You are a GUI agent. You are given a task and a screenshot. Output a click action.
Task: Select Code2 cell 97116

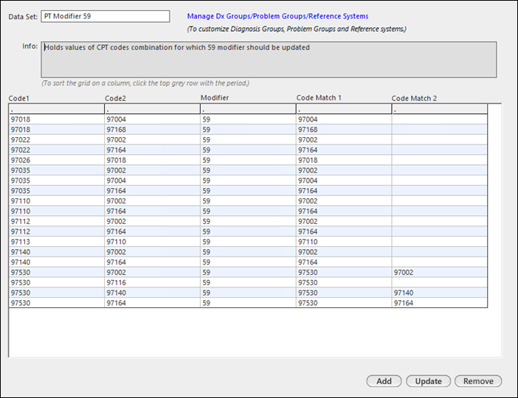(x=152, y=283)
